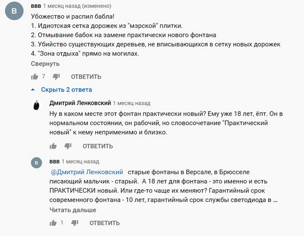Open the Дмитрий Ленковский author name link
This screenshot has height=236, width=304.
(80, 103)
